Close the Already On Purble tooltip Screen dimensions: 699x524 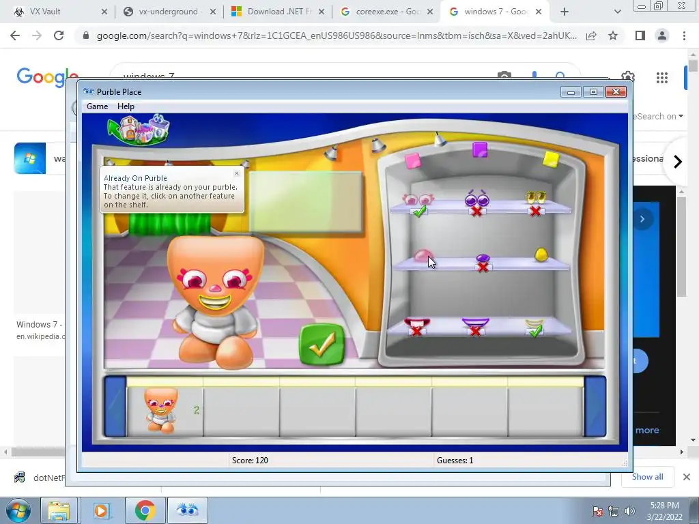(x=237, y=173)
